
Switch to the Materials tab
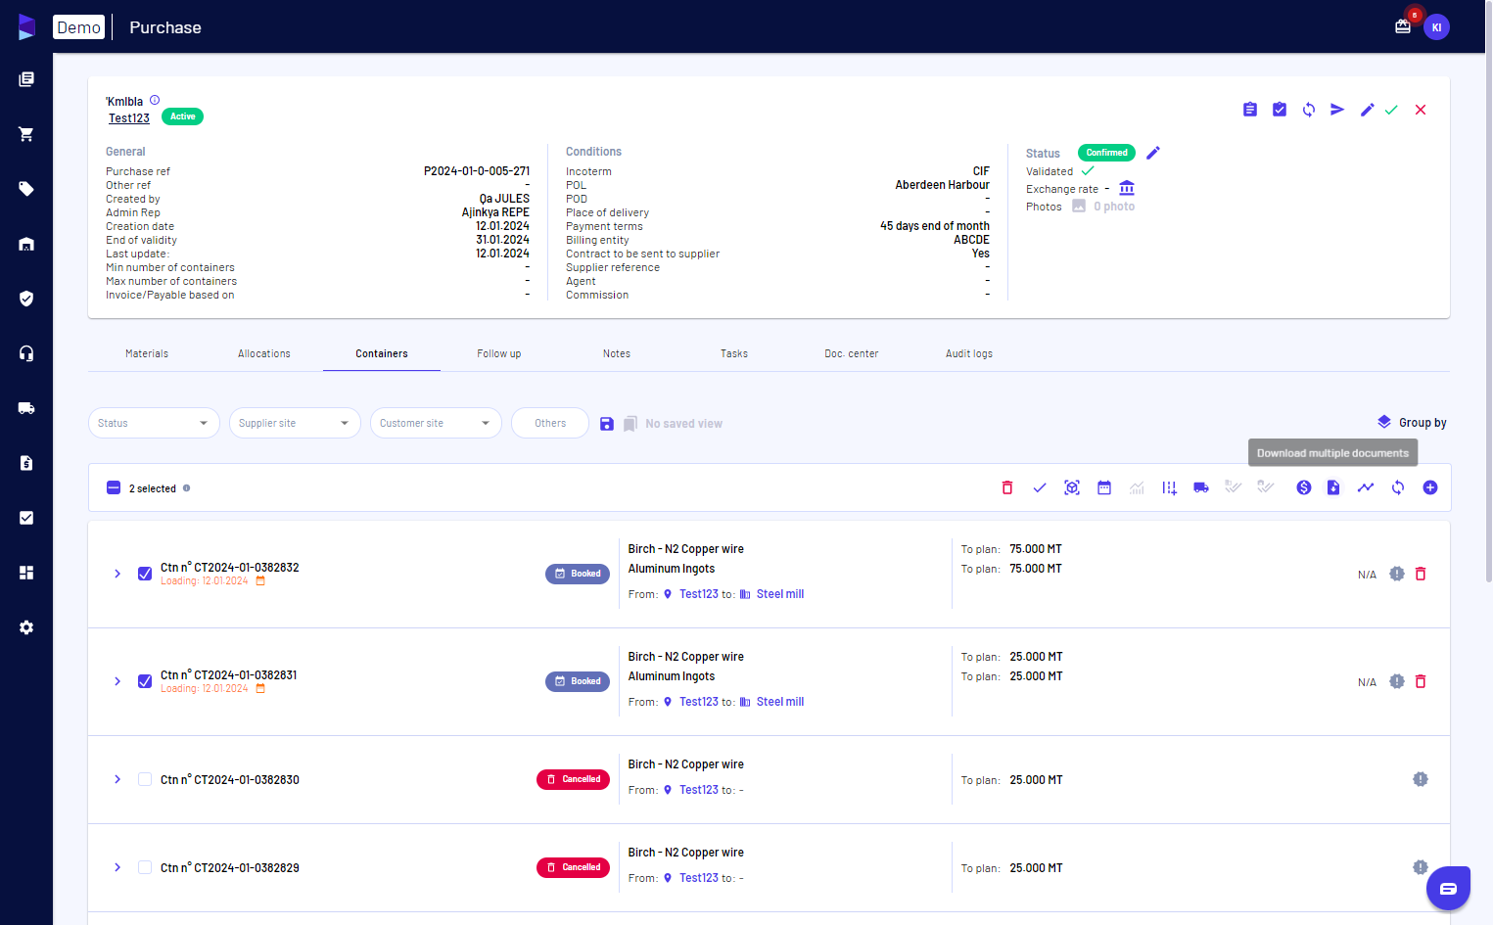coord(147,353)
